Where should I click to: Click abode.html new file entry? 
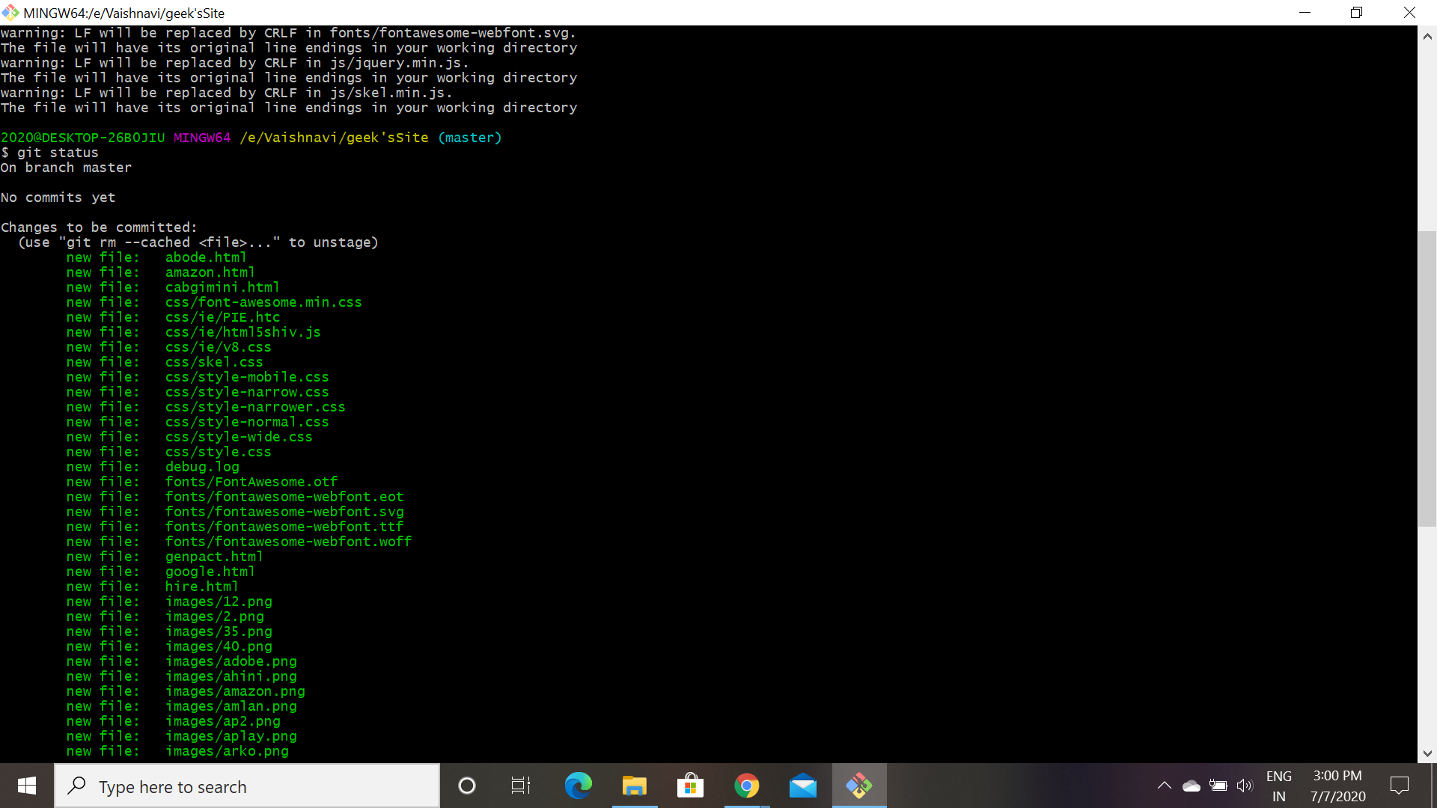(x=205, y=257)
